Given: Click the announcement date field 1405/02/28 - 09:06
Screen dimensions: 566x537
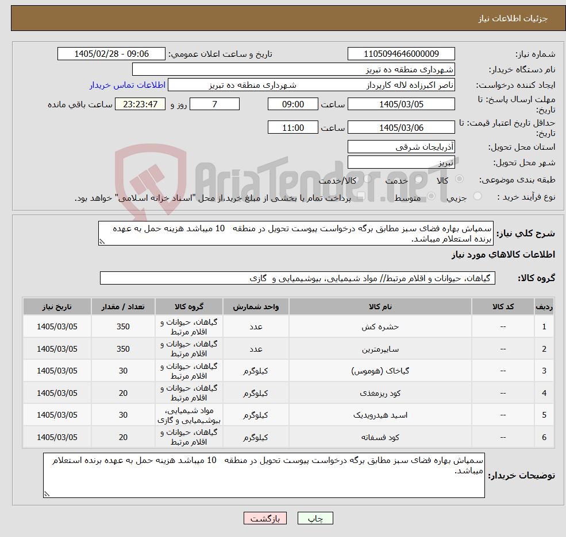Looking at the screenshot, I should click(111, 54).
